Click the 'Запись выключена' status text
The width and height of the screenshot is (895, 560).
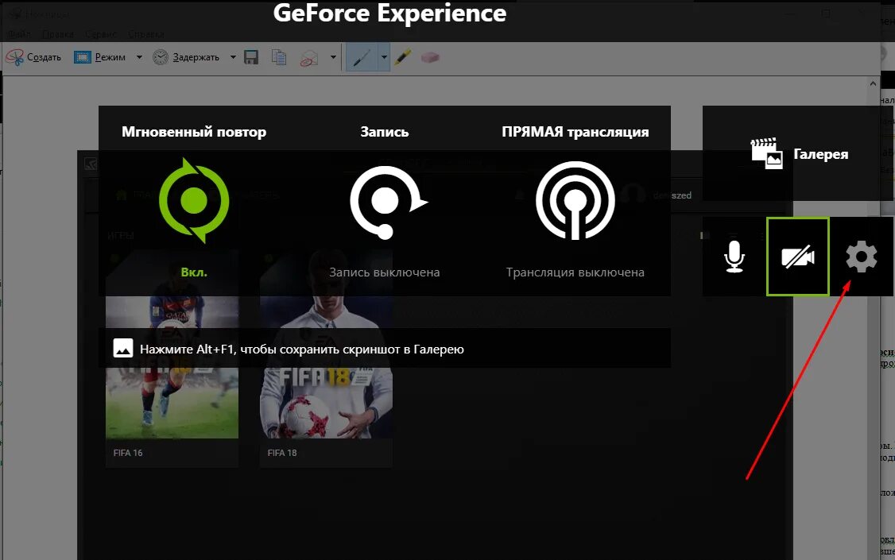384,272
